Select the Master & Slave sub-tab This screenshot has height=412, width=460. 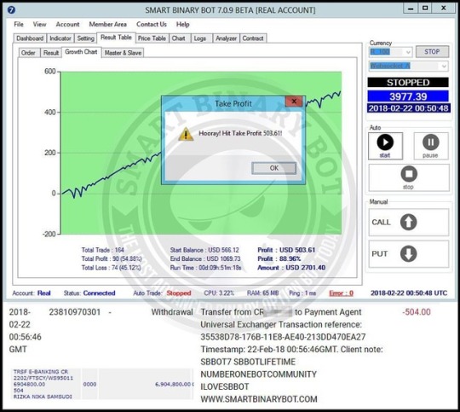[123, 53]
